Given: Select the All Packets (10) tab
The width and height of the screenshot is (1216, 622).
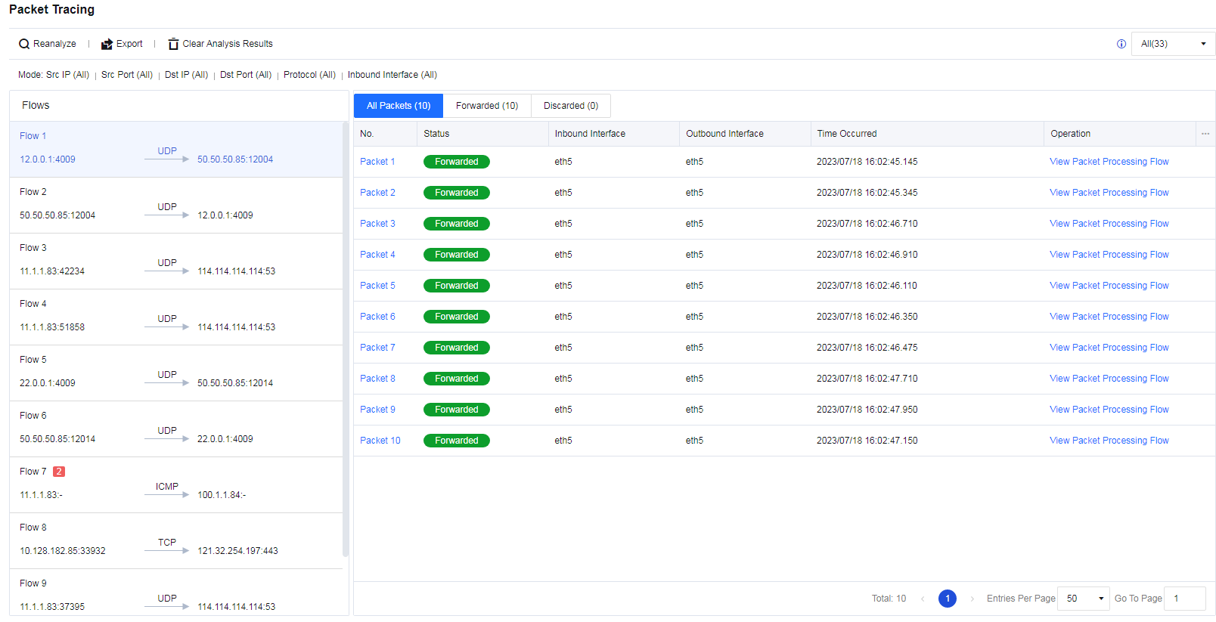Looking at the screenshot, I should pos(399,106).
